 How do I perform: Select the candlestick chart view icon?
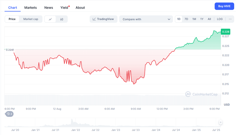[61, 19]
